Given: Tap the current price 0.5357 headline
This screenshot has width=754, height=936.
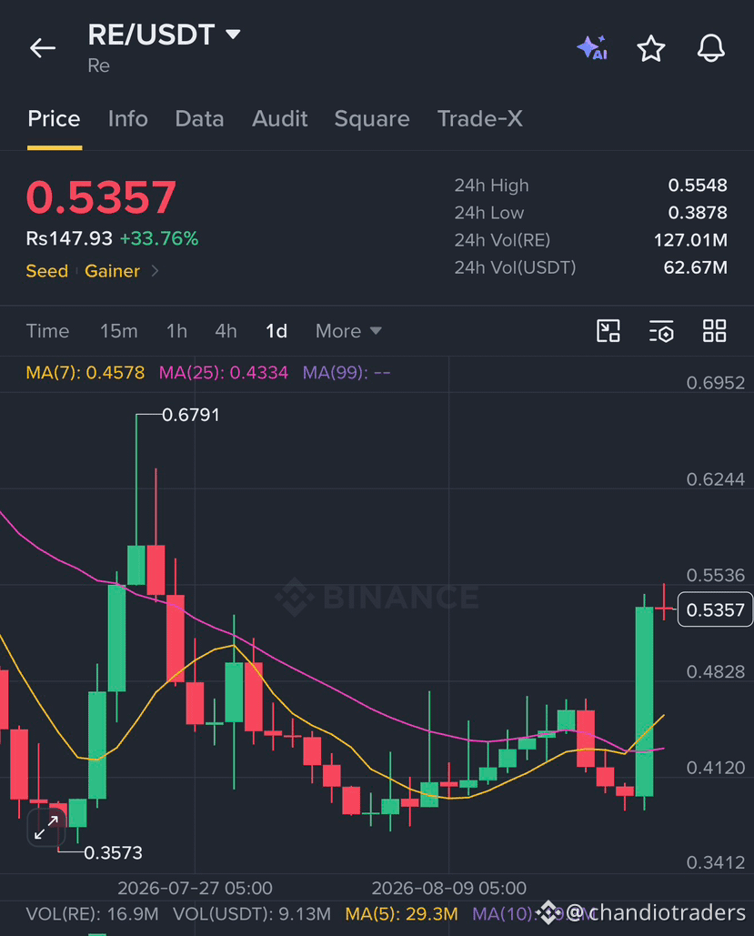Looking at the screenshot, I should pyautogui.click(x=101, y=197).
